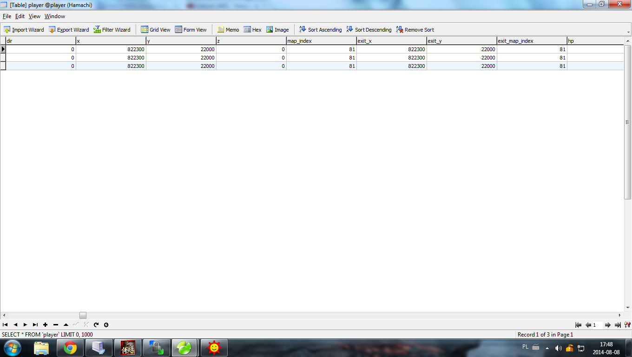Sort the column descending
Screen dimensions: 632x357
coord(369,30)
